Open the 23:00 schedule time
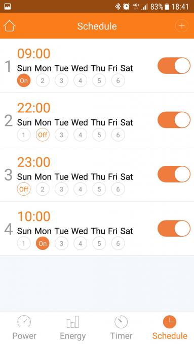Viewport: 194px width, 344px height. click(34, 162)
